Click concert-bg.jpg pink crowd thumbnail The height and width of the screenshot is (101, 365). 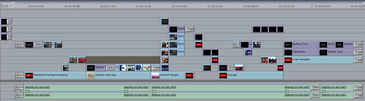coord(155,75)
